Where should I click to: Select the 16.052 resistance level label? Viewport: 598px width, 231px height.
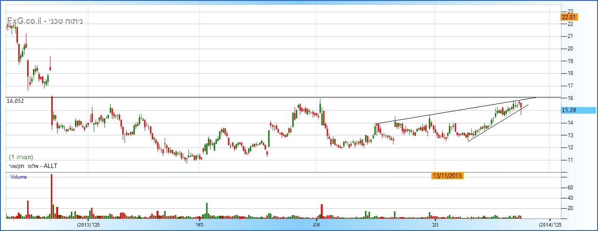click(x=15, y=101)
